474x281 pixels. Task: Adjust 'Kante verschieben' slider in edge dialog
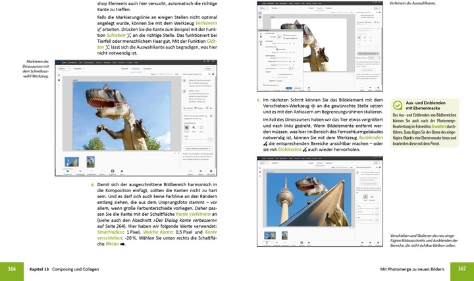click(x=282, y=68)
